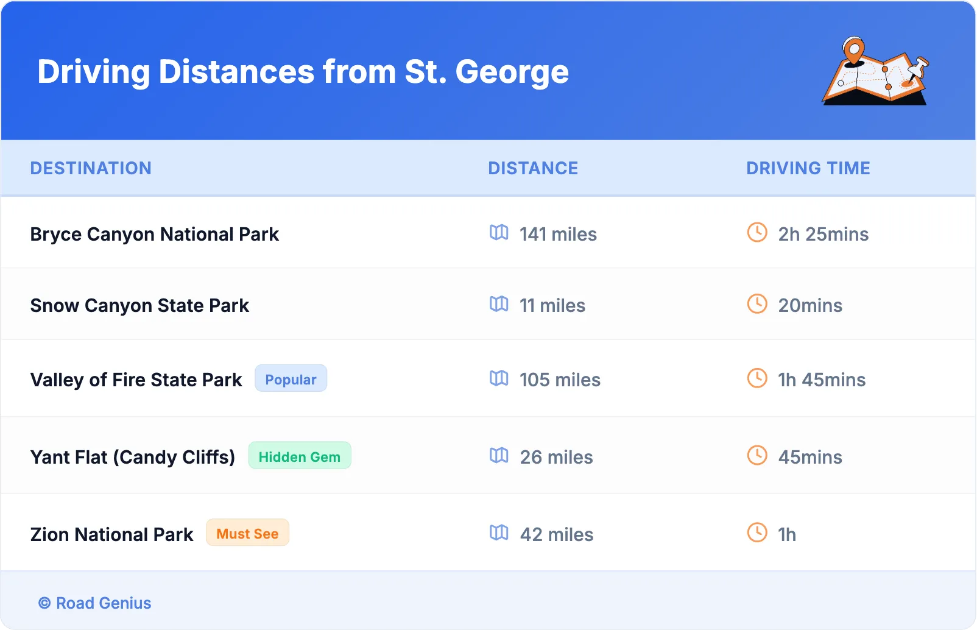
Task: Click the map icon beside 141 miles
Action: tap(499, 232)
